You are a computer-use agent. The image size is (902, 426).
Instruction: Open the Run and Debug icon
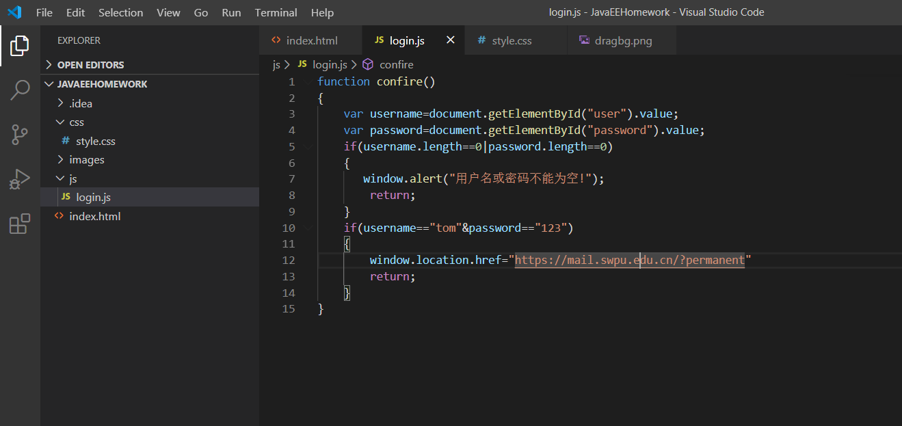point(20,179)
